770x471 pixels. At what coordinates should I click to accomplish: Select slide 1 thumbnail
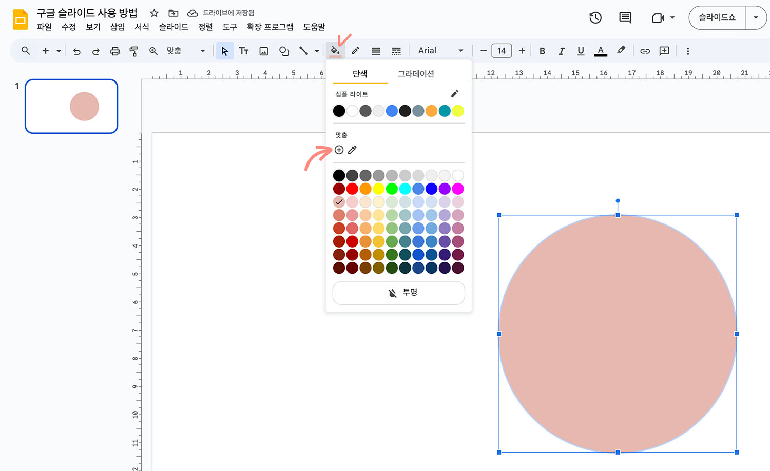71,107
